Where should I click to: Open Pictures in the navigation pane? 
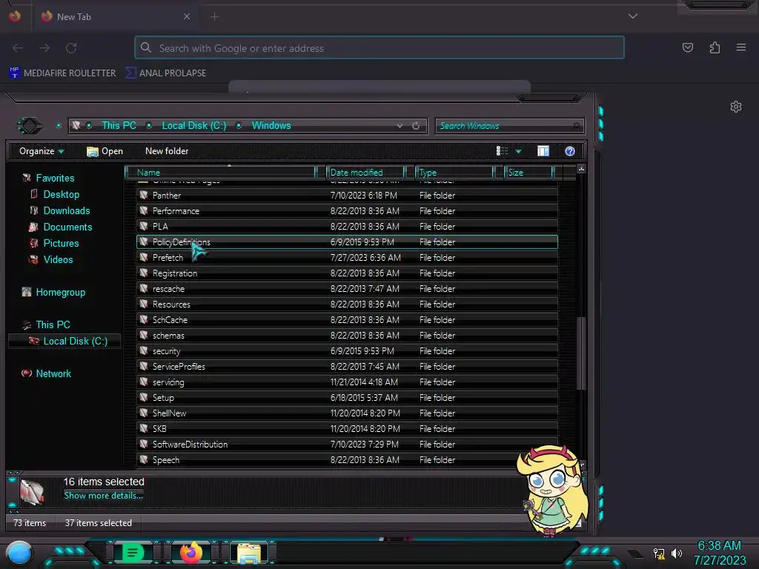pyautogui.click(x=61, y=243)
